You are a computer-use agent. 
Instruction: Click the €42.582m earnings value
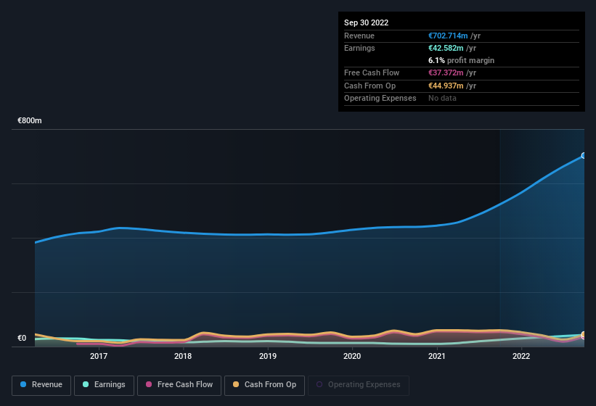click(x=446, y=48)
